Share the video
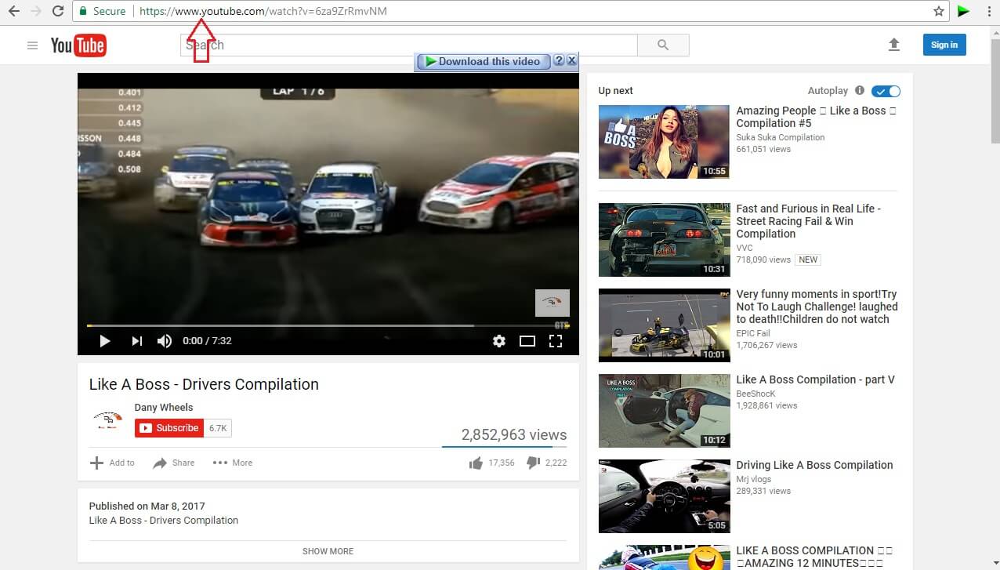This screenshot has height=570, width=1000. tap(173, 463)
